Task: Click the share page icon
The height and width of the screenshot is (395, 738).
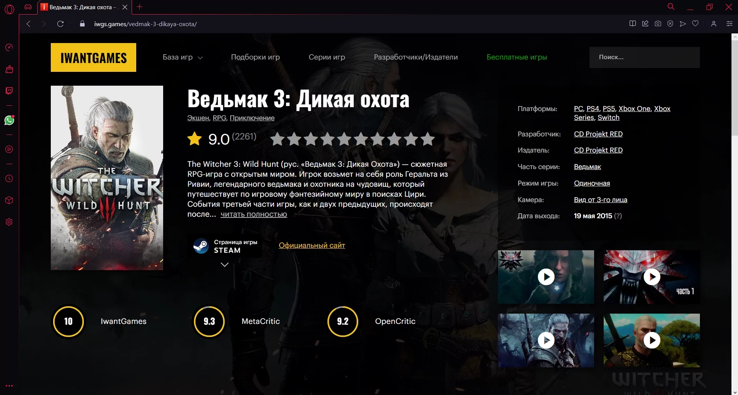Action: 645,24
